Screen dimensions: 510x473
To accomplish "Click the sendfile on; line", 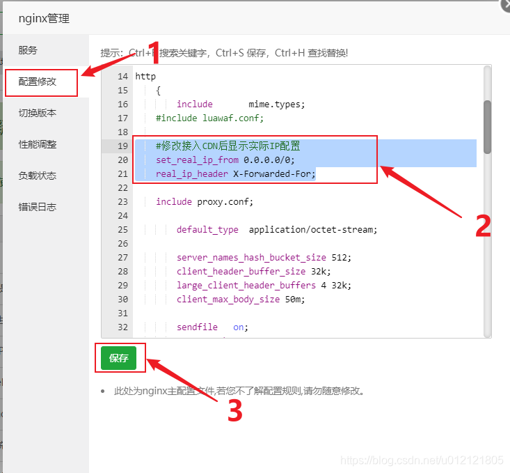I will coord(212,327).
